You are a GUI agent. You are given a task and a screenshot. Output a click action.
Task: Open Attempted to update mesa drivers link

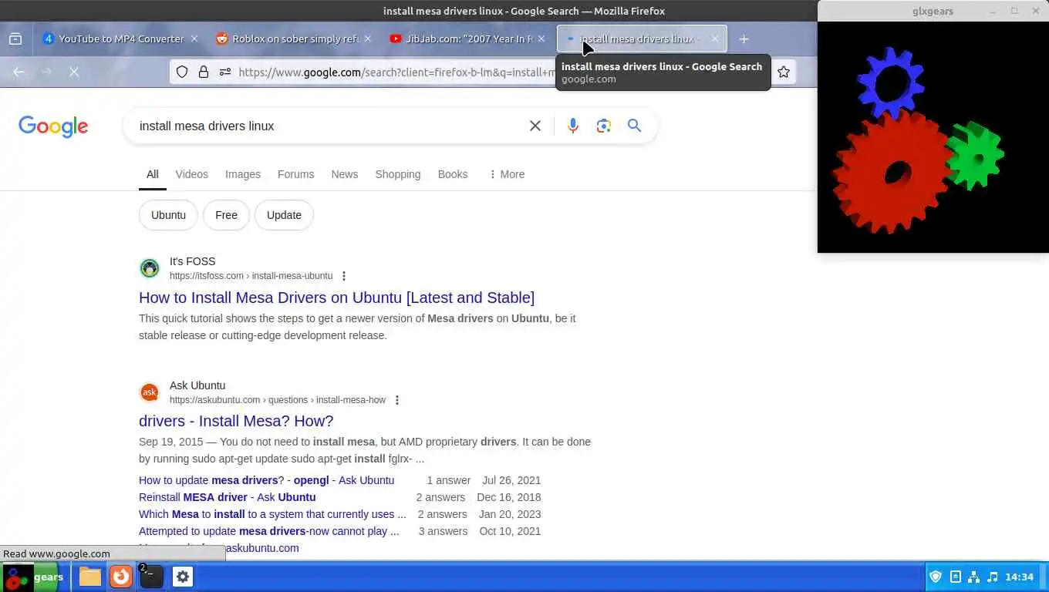[x=269, y=531]
